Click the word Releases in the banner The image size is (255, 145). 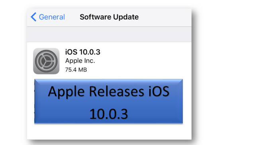point(116,91)
